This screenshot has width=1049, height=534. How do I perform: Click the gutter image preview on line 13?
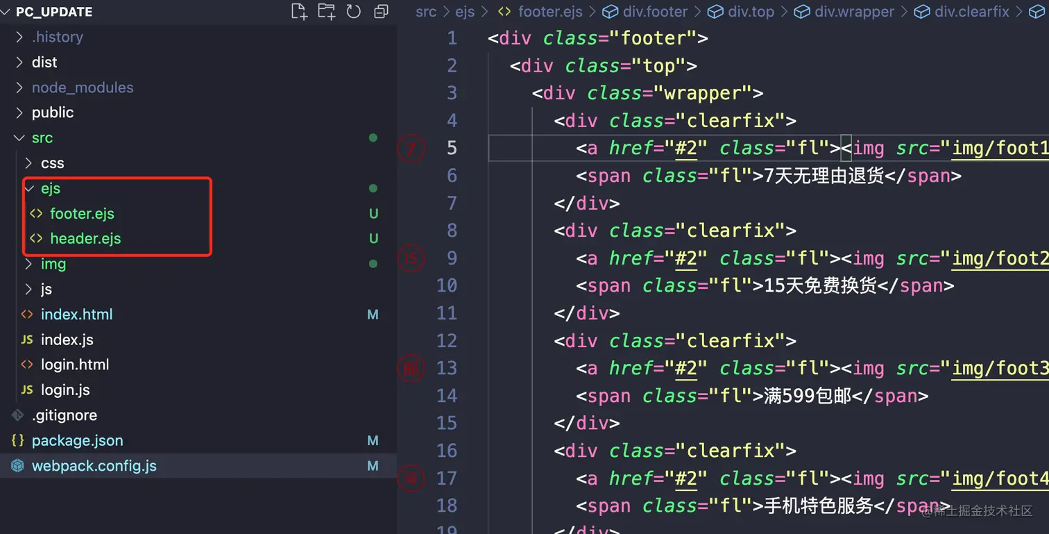coord(411,368)
